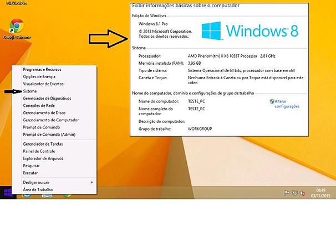Click the shield icon beside Alterar configurações
This screenshot has height=252, width=336.
click(272, 101)
